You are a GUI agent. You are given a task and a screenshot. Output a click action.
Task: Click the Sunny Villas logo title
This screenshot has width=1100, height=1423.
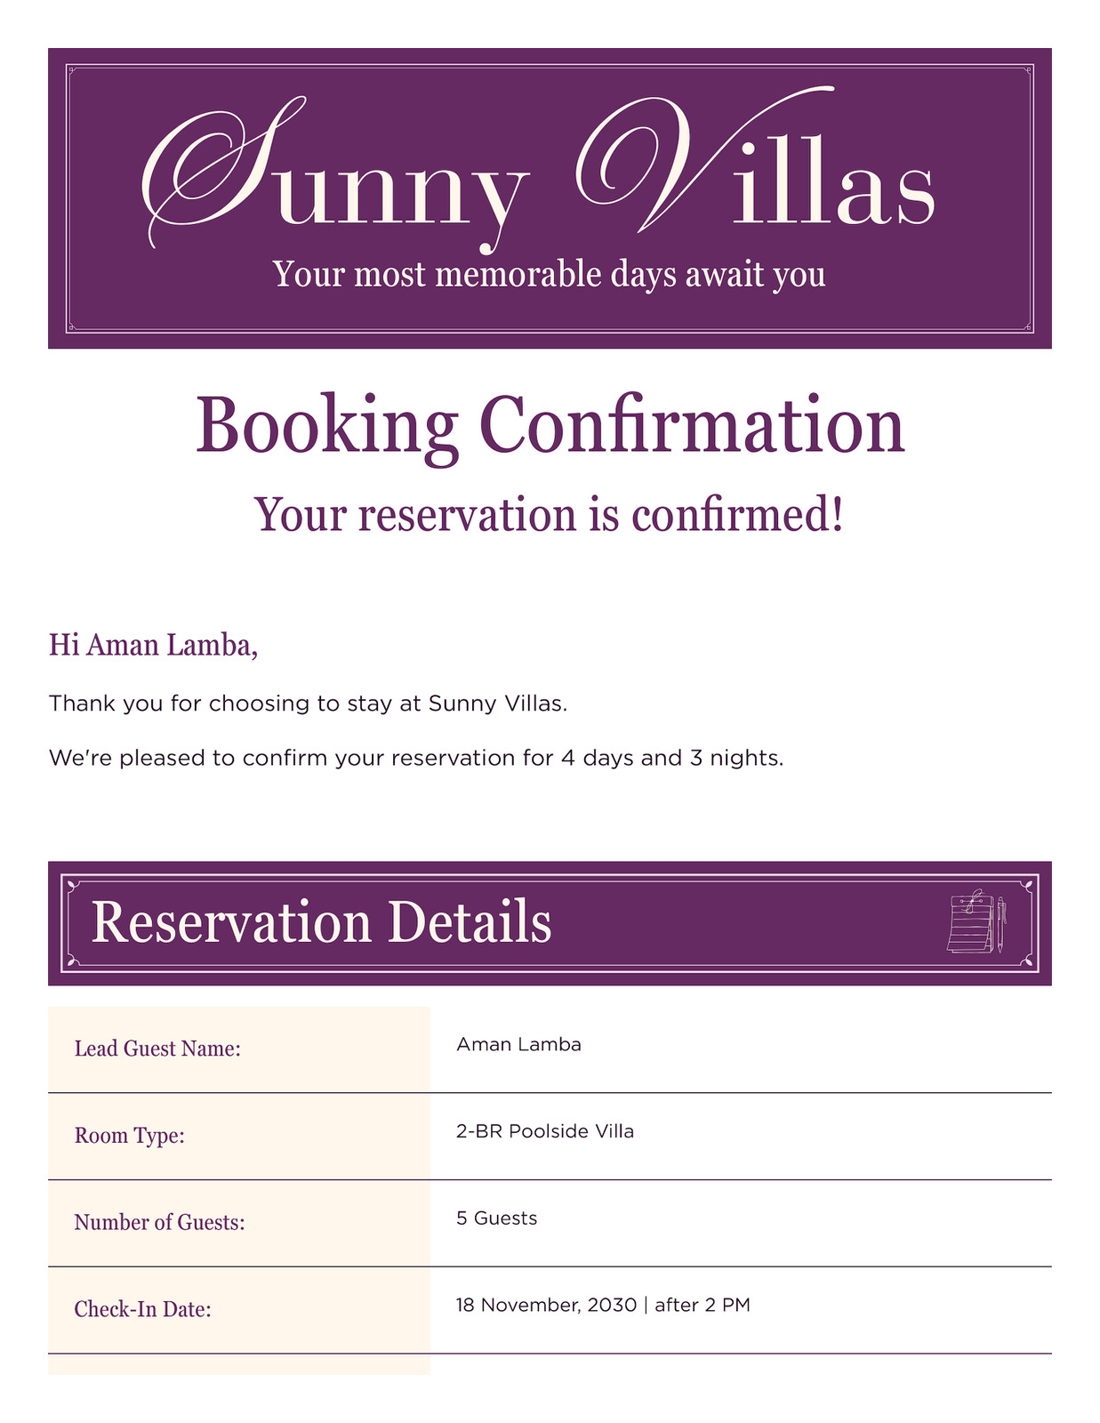pos(539,169)
